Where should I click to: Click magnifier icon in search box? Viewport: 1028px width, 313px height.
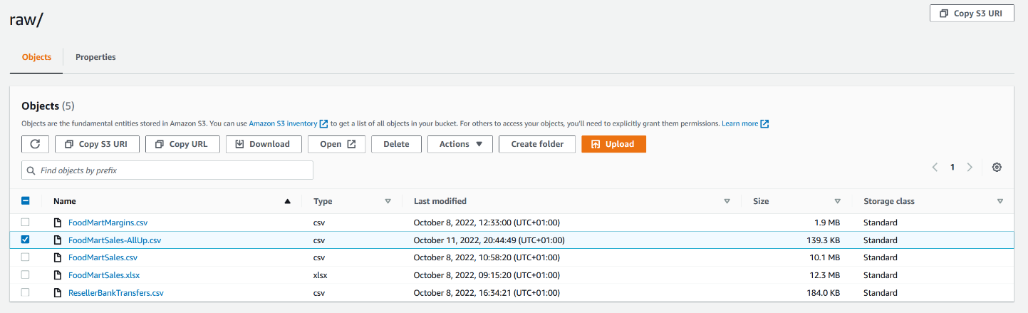(31, 170)
